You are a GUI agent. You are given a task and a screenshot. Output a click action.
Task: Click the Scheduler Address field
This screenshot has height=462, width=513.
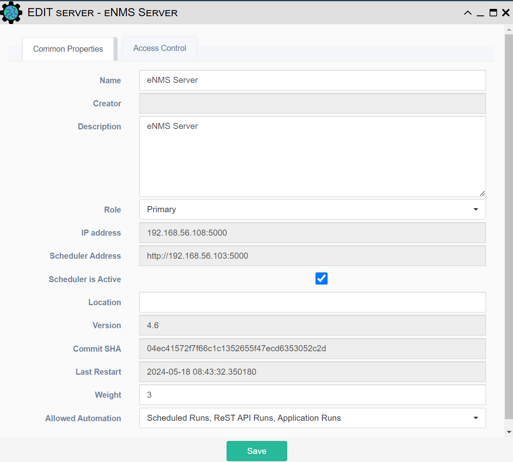(312, 256)
